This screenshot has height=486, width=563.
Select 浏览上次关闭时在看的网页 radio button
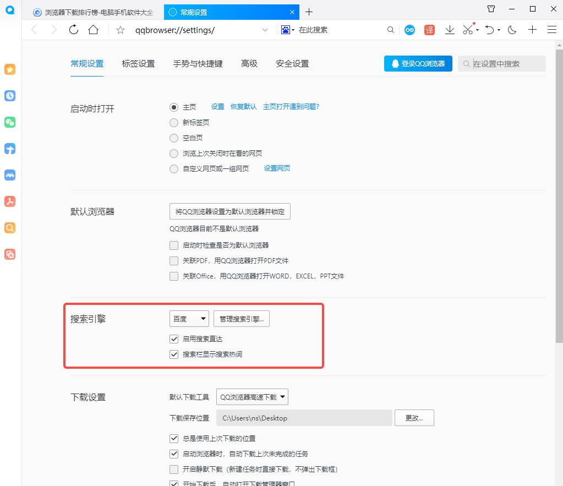point(174,154)
